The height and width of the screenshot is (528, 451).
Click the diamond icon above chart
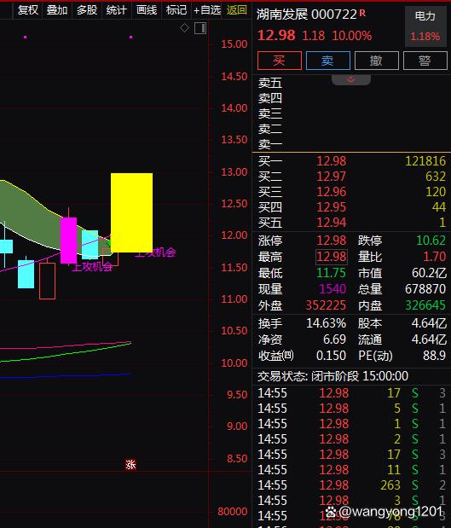[184, 28]
